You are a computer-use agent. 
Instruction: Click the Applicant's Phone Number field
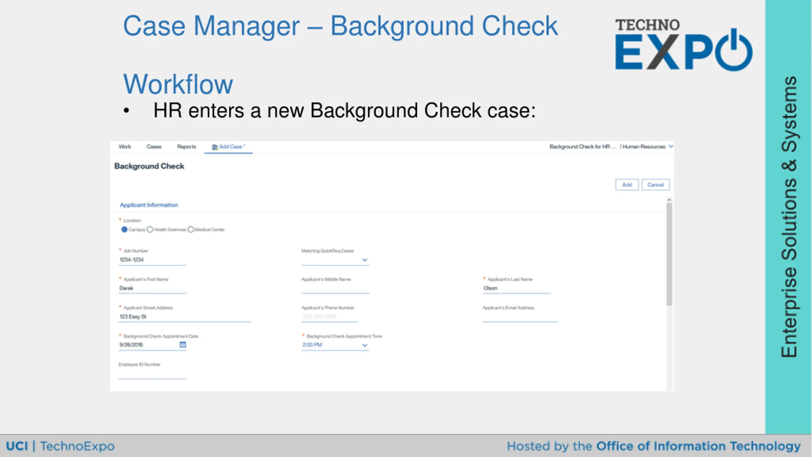(x=330, y=317)
